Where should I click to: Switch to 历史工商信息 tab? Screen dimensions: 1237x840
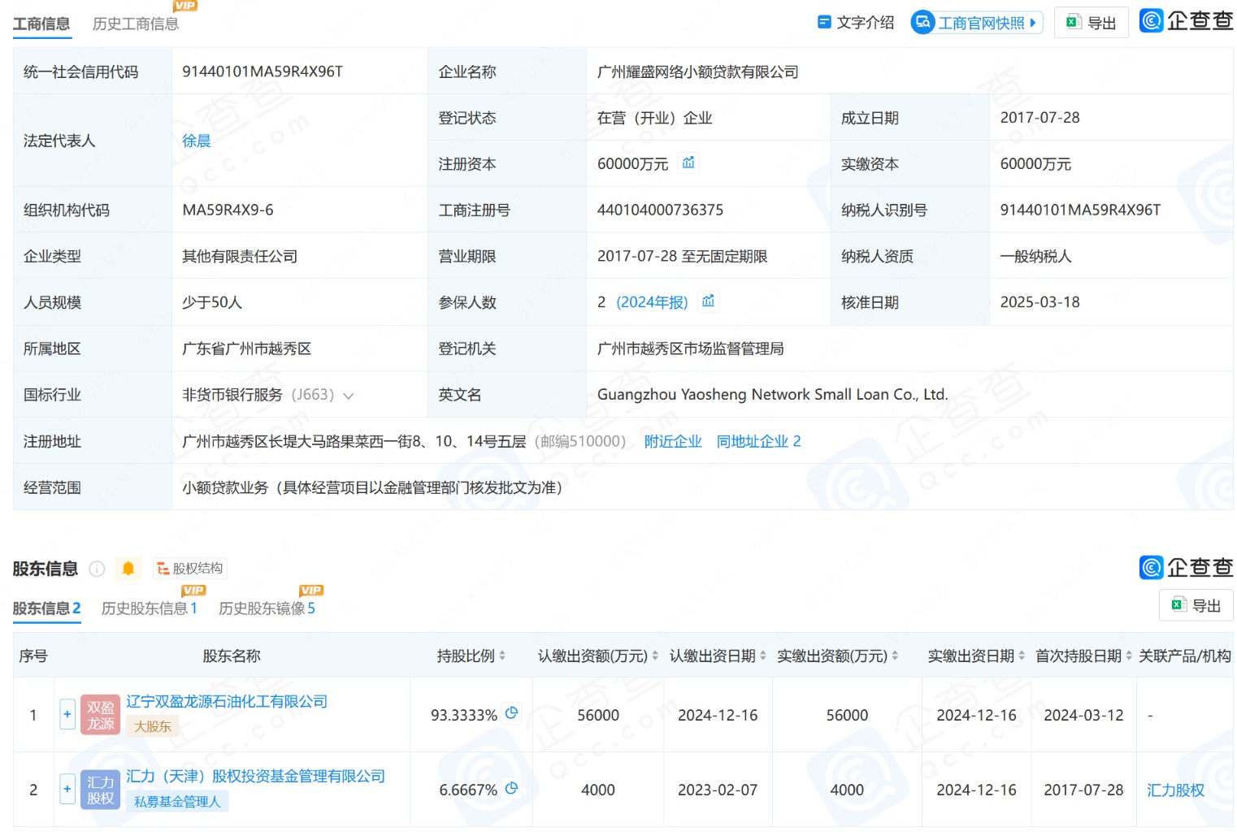coord(136,24)
